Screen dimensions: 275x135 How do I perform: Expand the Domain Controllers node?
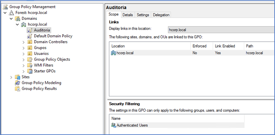(24, 42)
